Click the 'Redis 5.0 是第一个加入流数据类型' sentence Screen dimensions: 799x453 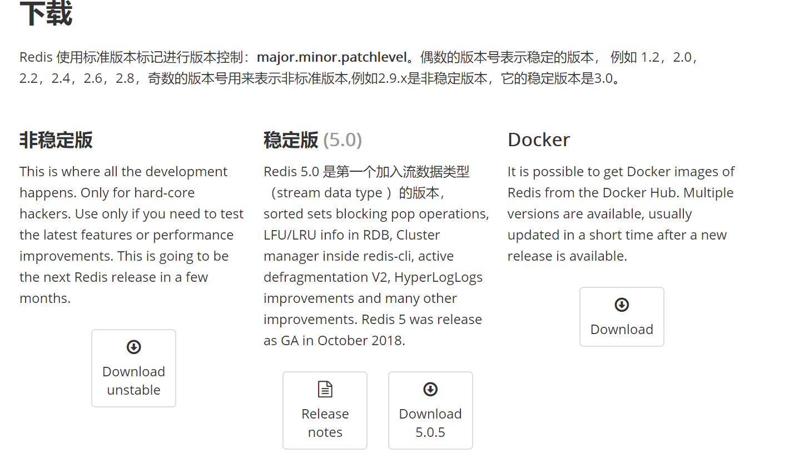(366, 172)
